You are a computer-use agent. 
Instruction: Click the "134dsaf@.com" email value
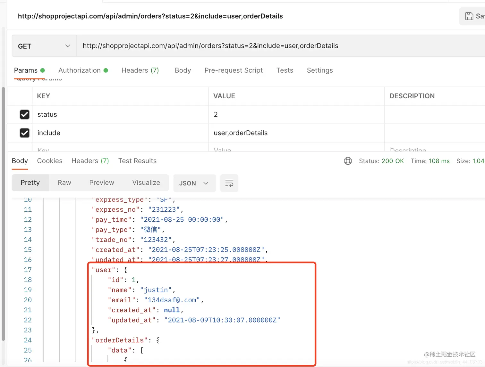(x=172, y=300)
